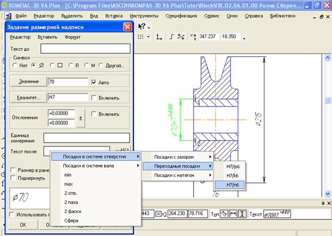This screenshot has height=236, width=332.
Task: Toggle the orthogonal drawing mode icon
Action: point(171,37)
